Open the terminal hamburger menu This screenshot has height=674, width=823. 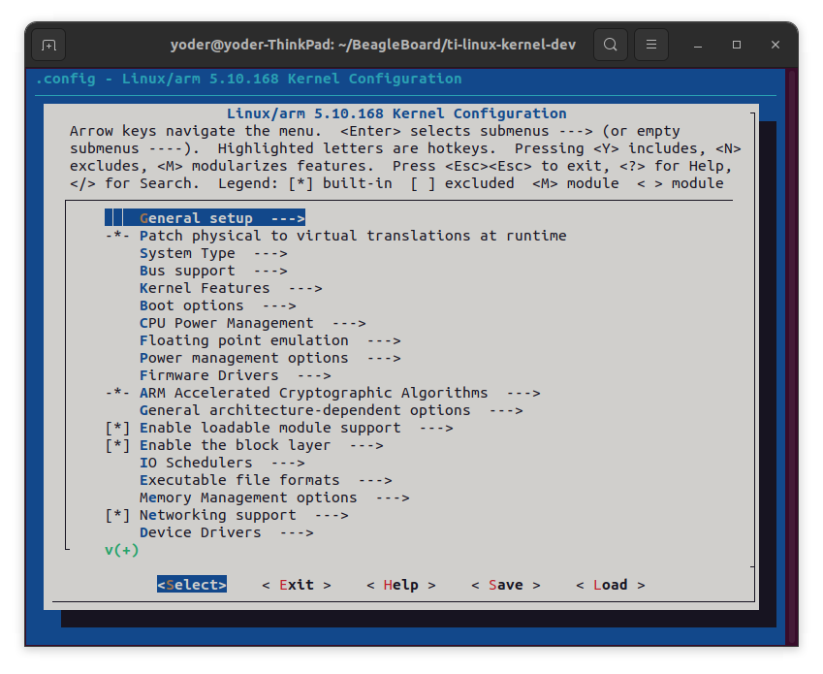pyautogui.click(x=651, y=44)
